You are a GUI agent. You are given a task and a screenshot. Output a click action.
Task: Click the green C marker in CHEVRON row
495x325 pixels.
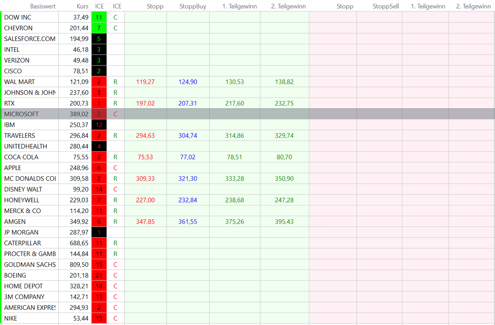(115, 28)
